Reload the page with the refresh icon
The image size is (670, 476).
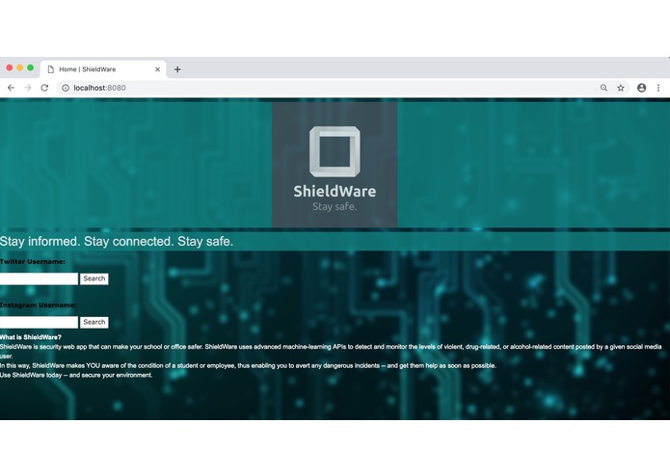click(x=44, y=88)
